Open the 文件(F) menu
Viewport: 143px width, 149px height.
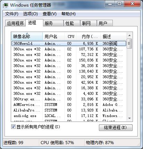[x=12, y=14]
